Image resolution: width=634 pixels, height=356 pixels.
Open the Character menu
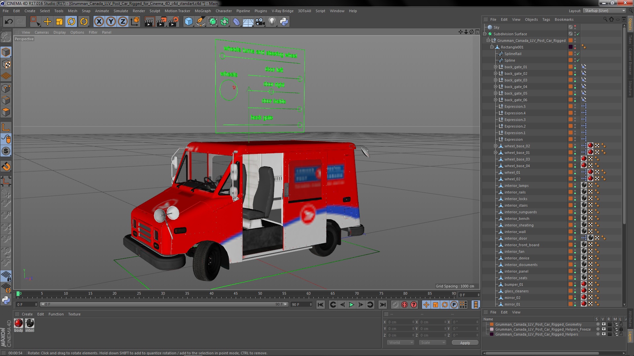tap(224, 11)
